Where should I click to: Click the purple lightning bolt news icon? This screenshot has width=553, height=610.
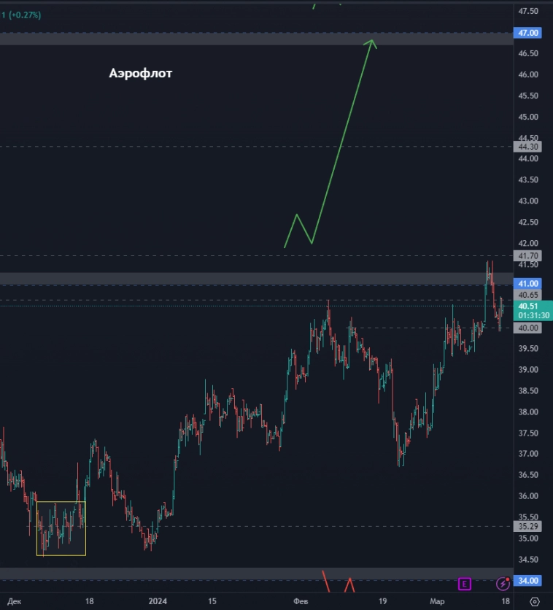coord(503,583)
